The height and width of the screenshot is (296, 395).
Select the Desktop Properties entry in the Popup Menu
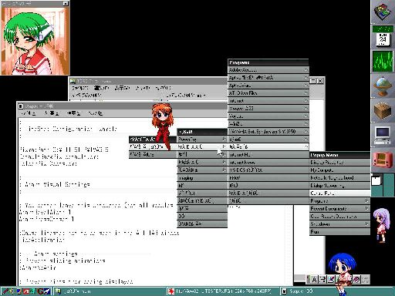[x=339, y=162]
